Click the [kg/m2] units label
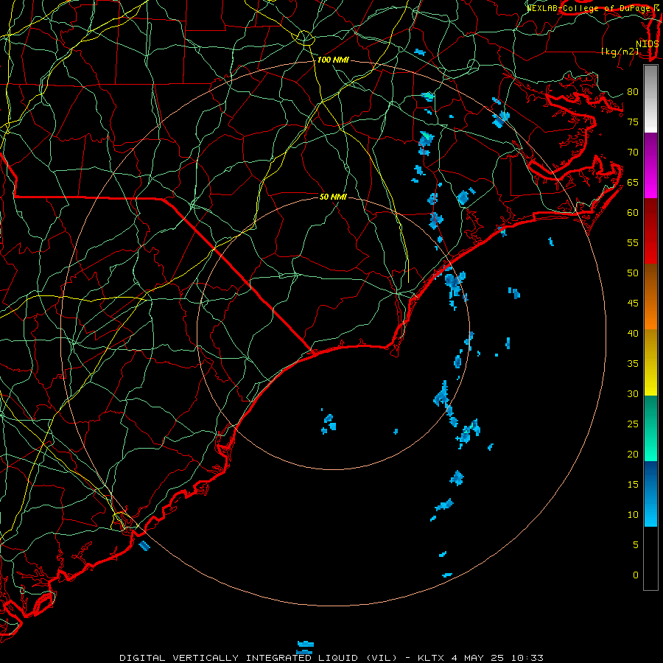Viewport: 663px width, 663px height. point(620,52)
